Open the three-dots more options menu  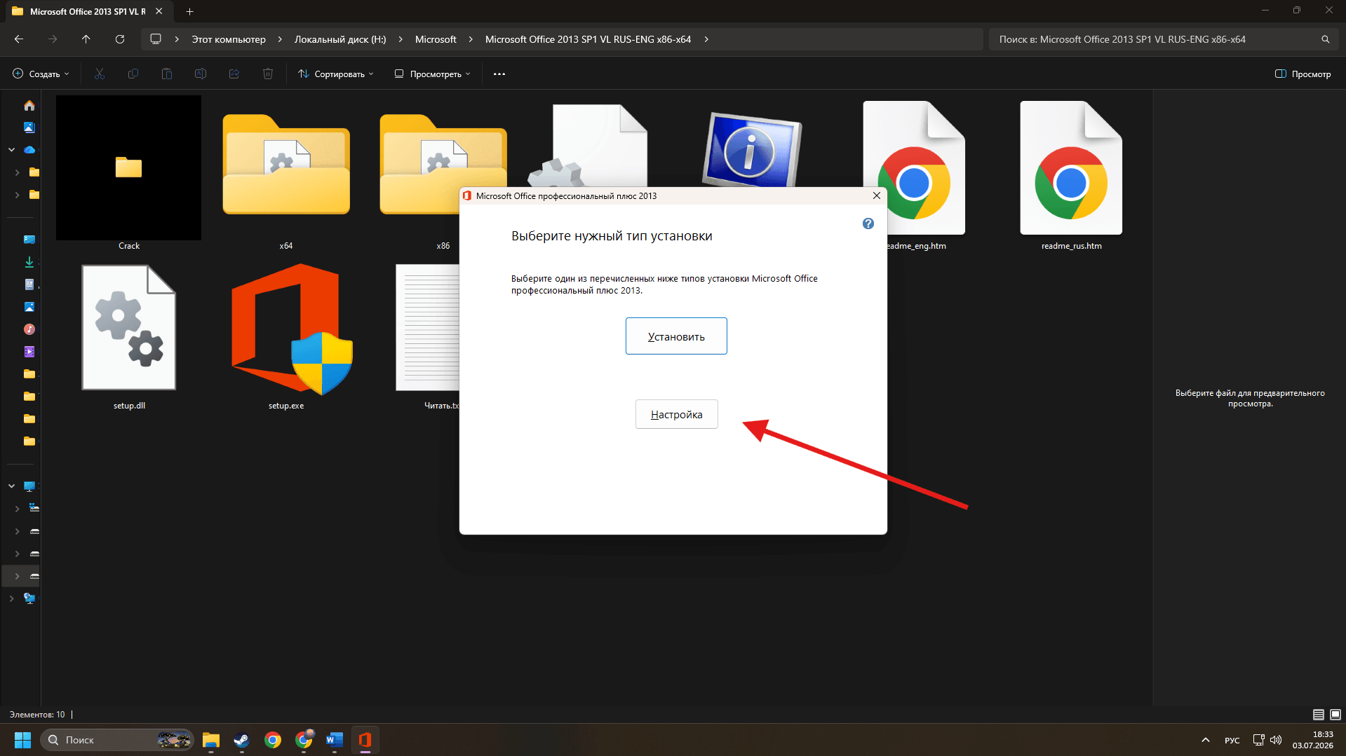(499, 74)
